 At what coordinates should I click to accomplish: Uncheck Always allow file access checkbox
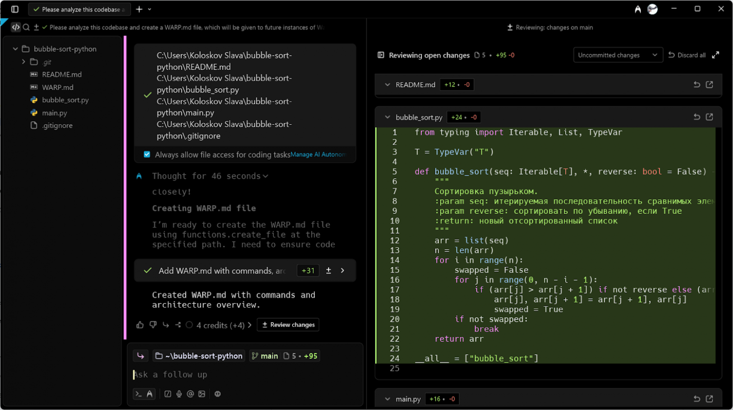pos(147,154)
